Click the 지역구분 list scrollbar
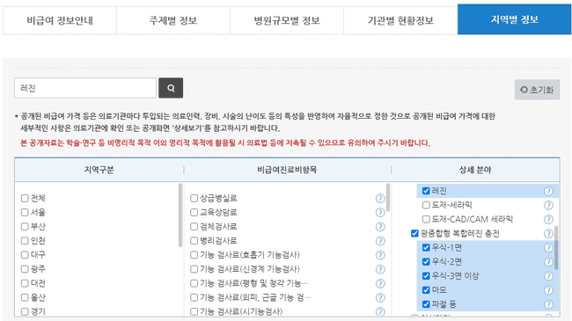Image resolution: width=572 pixels, height=321 pixels. click(180, 215)
